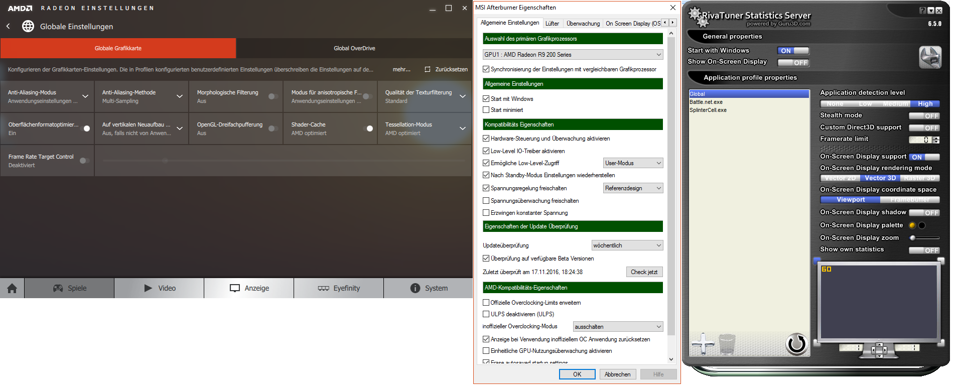
Task: Open GPU1 AMD Radeon R9 dropdown
Action: 573,55
